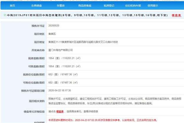The height and width of the screenshot is (123, 184).
Task: Click red update notice dated 2020-04-23 07:02:29
Action: point(103,120)
